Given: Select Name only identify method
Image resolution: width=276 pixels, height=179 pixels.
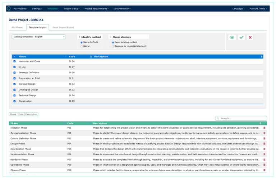Looking at the screenshot, I should [82, 46].
